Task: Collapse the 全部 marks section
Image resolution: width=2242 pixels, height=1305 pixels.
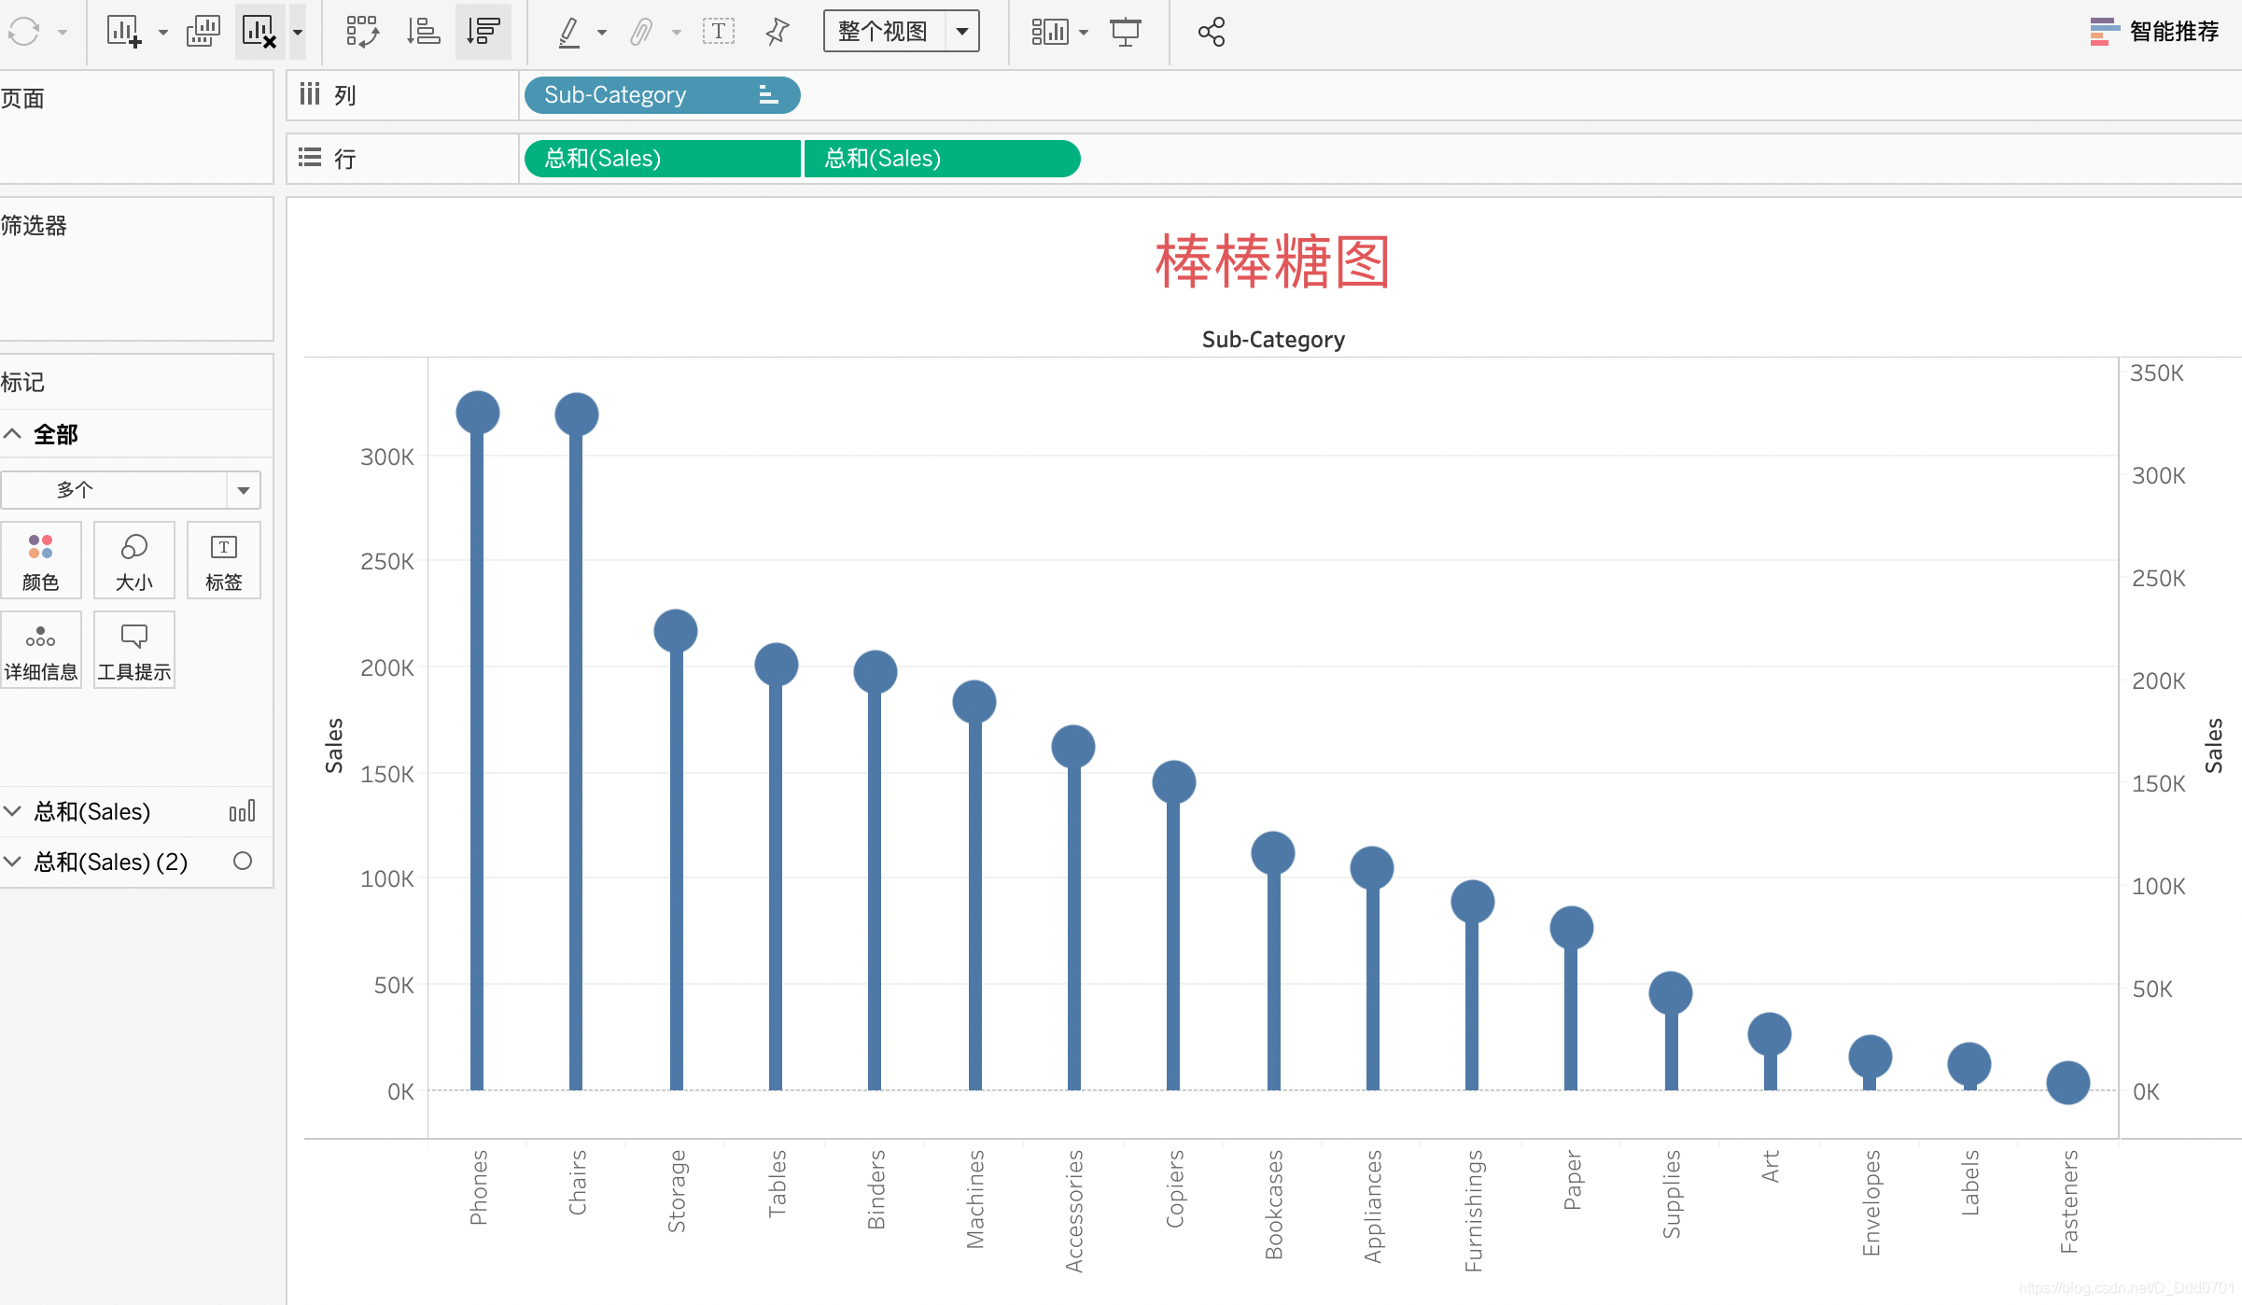Action: tap(12, 434)
